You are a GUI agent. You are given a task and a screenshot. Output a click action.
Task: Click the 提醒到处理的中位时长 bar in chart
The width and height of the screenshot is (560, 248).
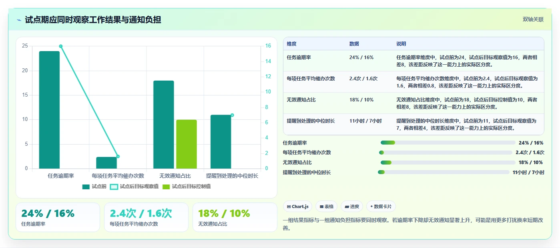[x=221, y=142]
